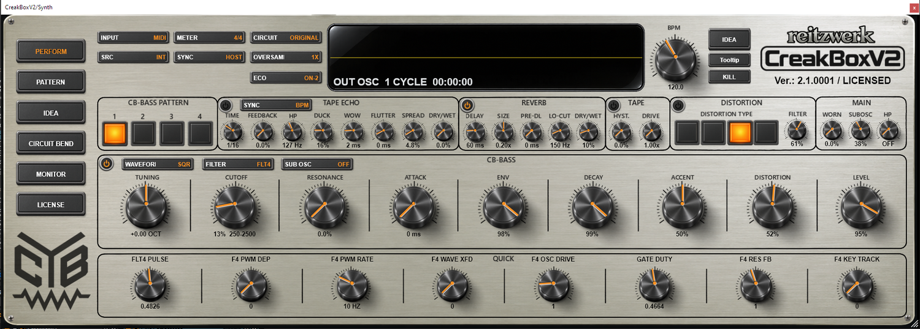Click the Reverb SIZE knob
The width and height of the screenshot is (920, 329).
click(503, 131)
